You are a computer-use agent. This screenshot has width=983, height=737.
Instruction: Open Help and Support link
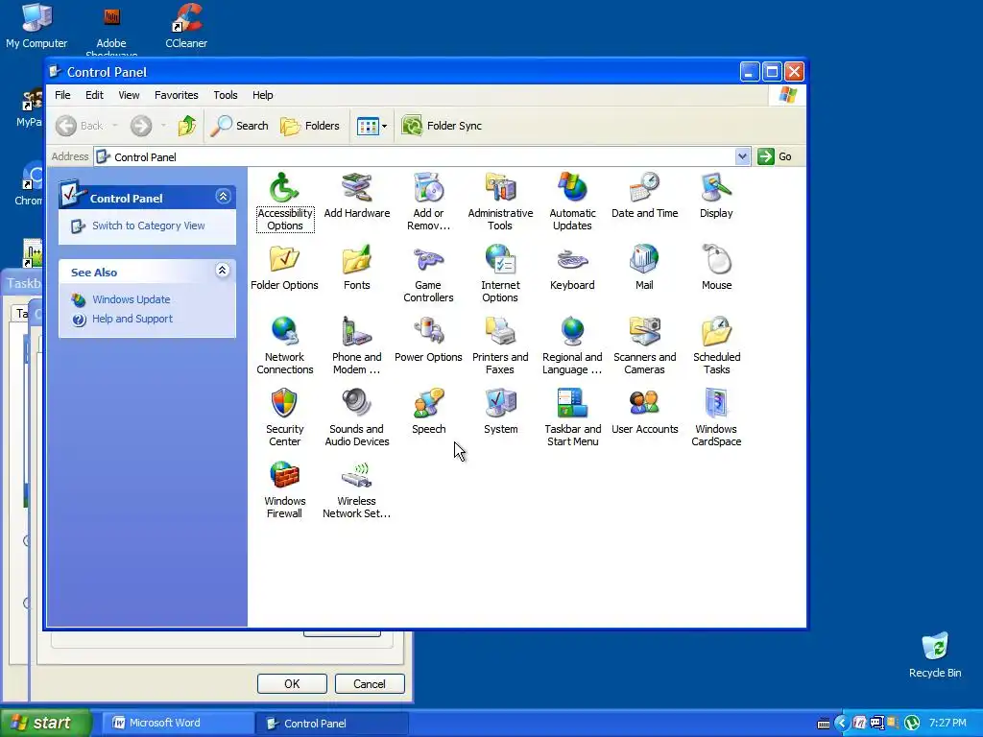tap(132, 319)
